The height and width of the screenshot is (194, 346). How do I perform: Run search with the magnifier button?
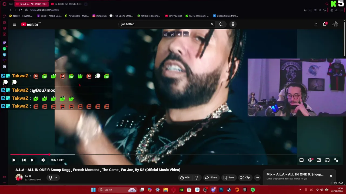click(x=221, y=24)
